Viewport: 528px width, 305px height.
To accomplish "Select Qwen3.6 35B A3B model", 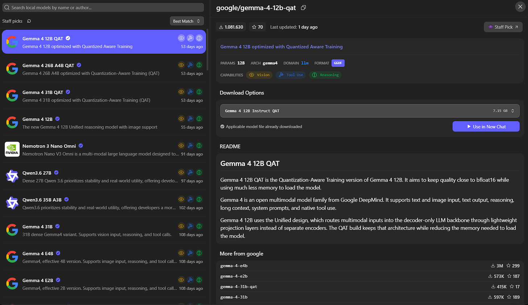I will click(x=104, y=203).
